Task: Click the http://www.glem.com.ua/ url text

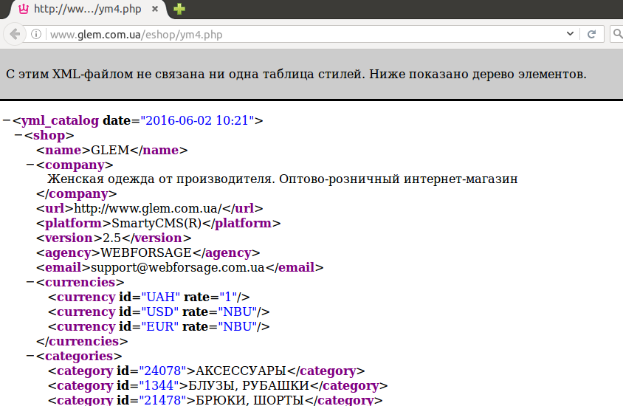Action: (x=148, y=209)
